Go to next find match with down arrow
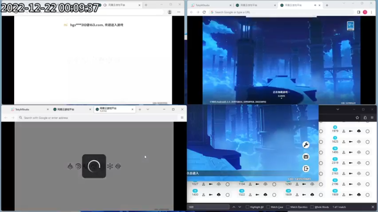Screen dimensions: 378x212 (240, 207)
